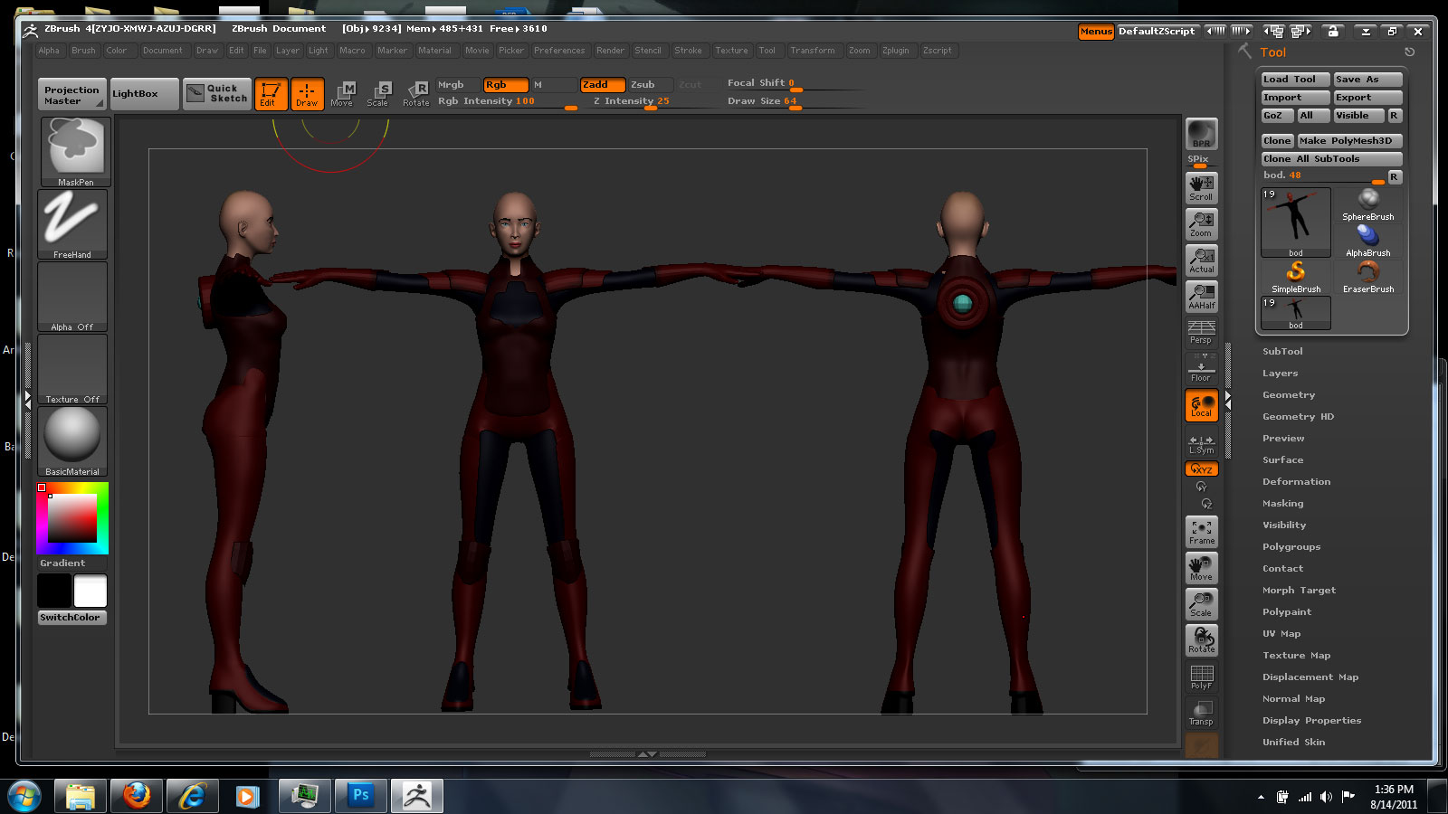Toggle Floor grid display
The width and height of the screenshot is (1448, 814).
click(x=1202, y=368)
